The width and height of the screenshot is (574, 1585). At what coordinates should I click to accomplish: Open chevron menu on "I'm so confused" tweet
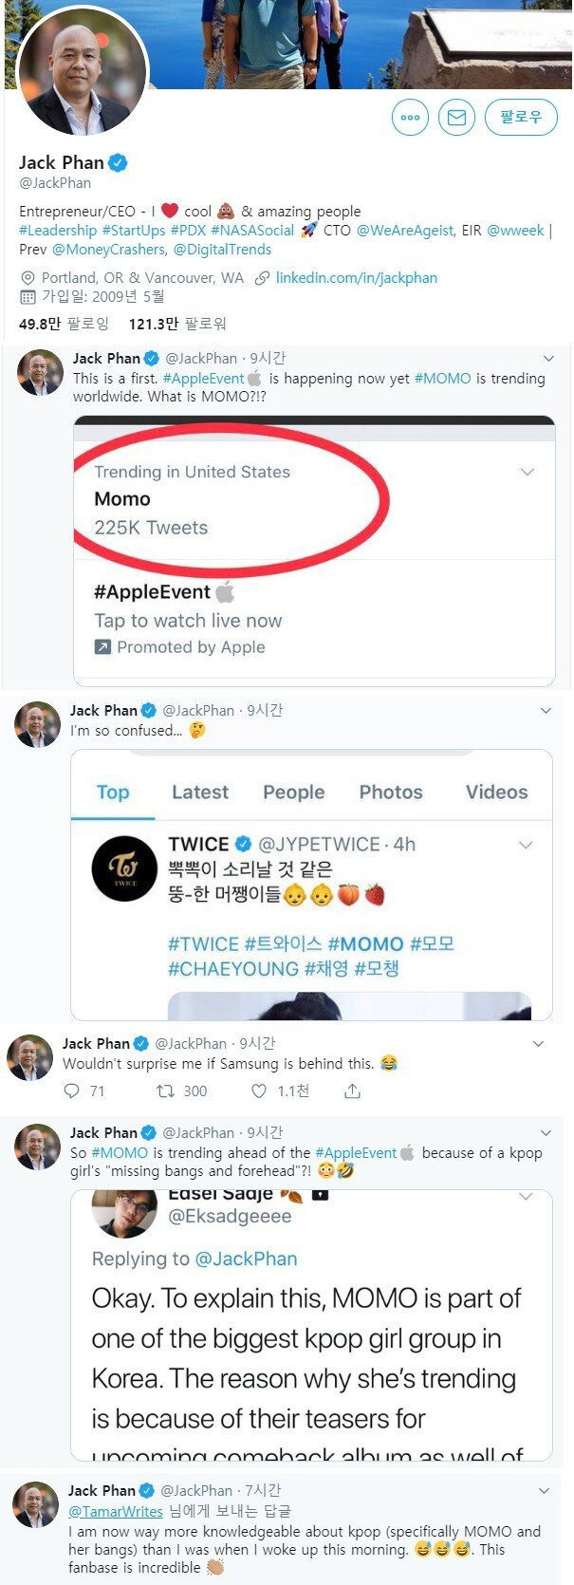pyautogui.click(x=546, y=711)
